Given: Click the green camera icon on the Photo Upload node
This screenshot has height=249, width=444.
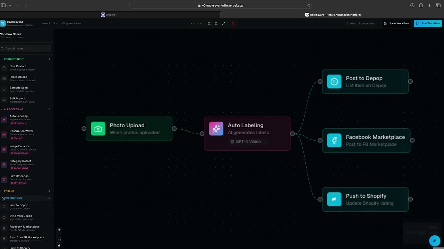Looking at the screenshot, I should coord(98,129).
